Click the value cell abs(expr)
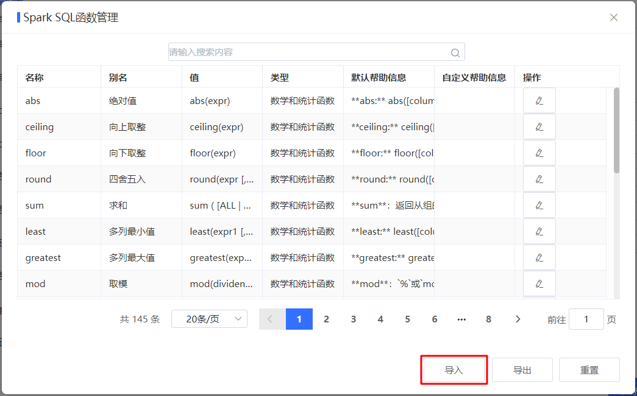Screen dimensions: 637x396 point(222,100)
